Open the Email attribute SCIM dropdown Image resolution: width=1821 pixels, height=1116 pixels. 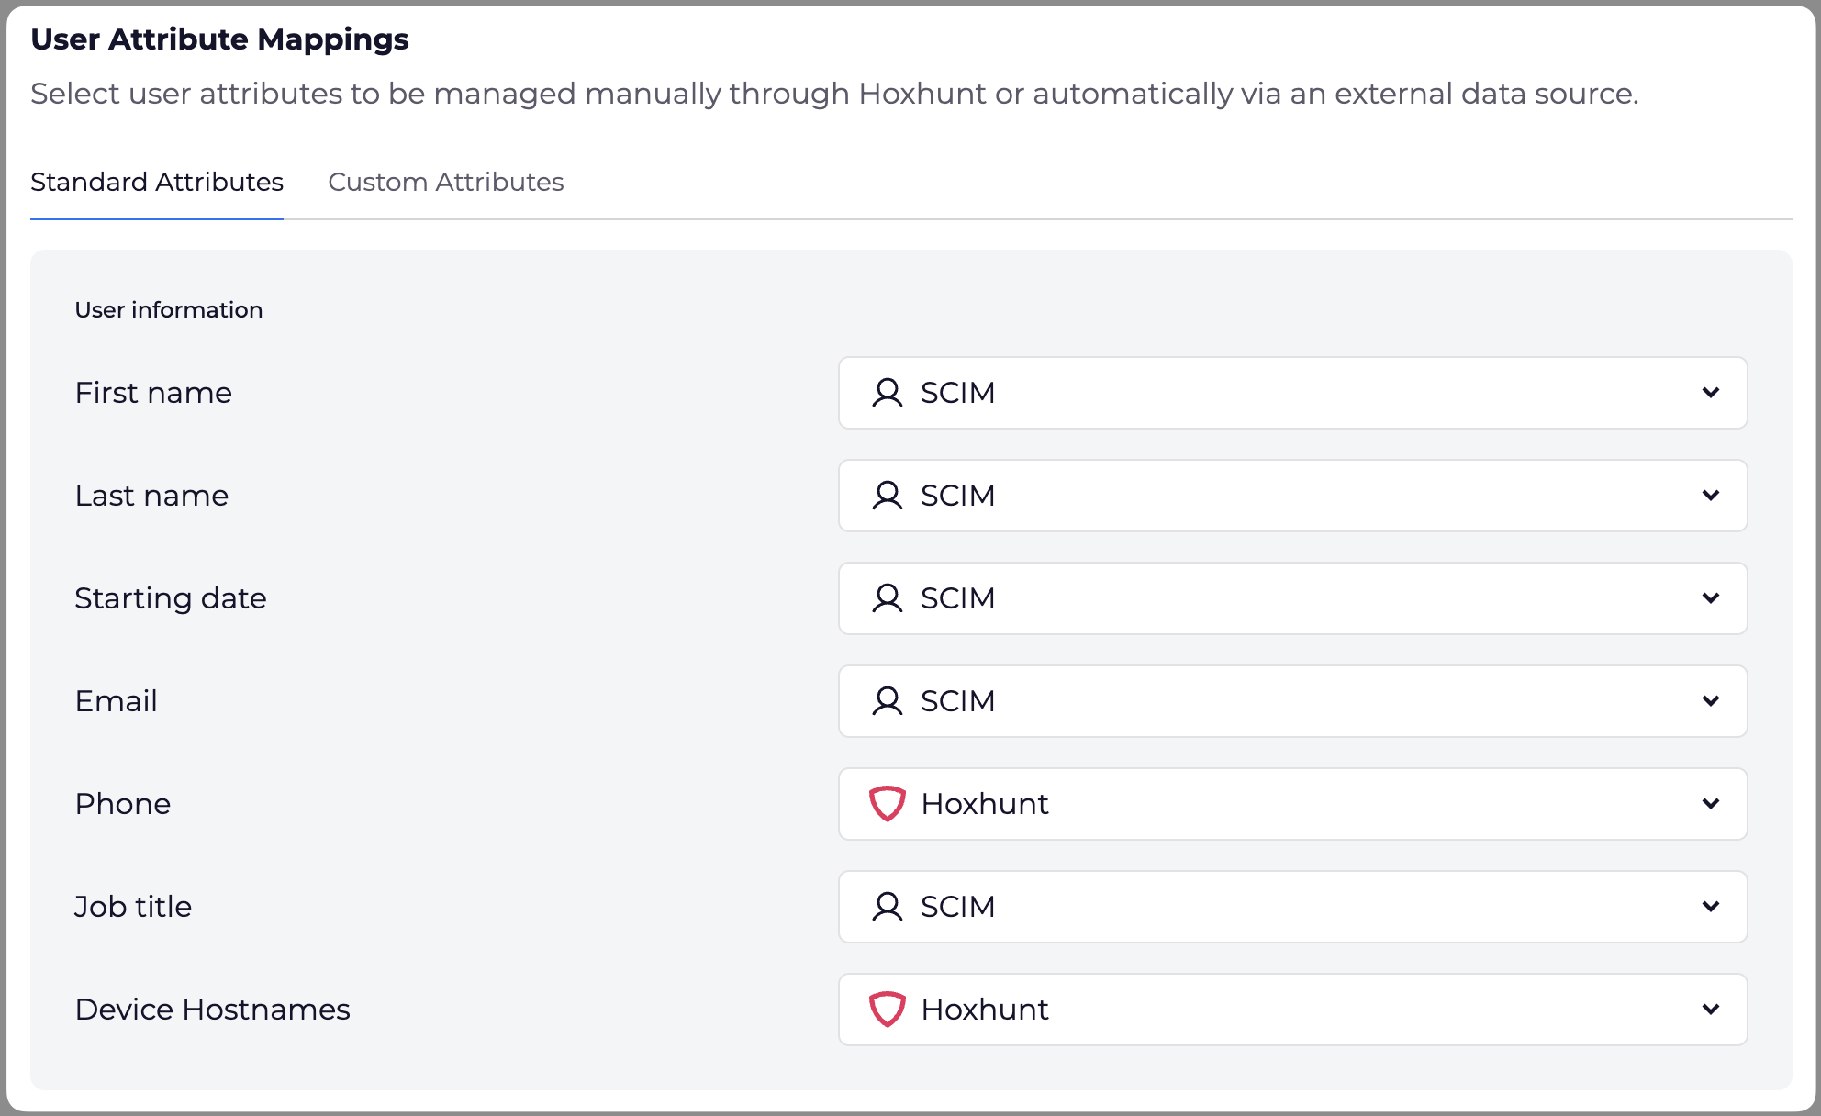coord(1291,701)
